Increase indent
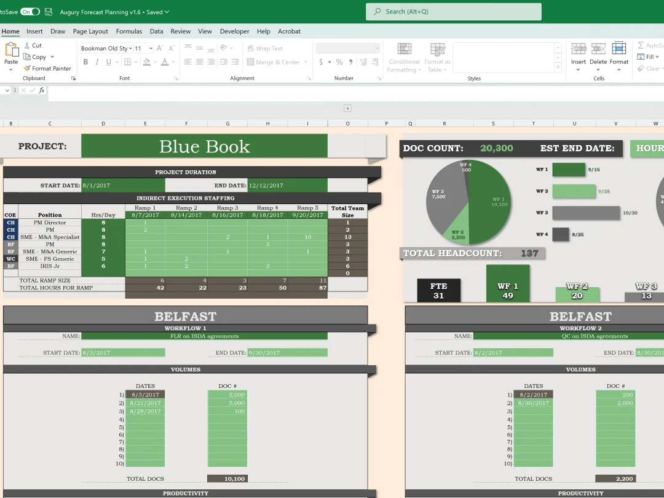This screenshot has width=664, height=498. 235,62
